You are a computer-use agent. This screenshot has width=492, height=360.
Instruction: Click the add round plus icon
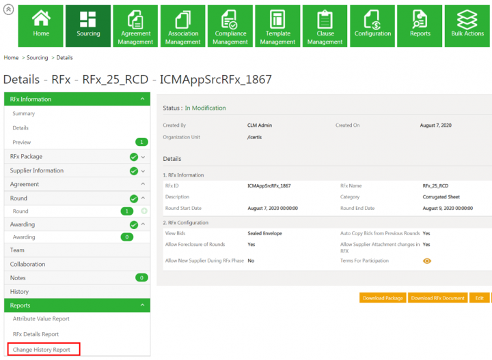144,211
